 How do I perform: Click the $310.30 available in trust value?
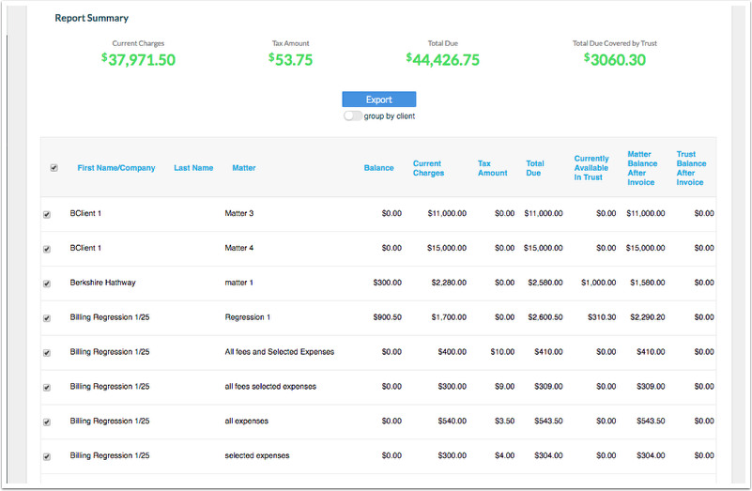602,317
